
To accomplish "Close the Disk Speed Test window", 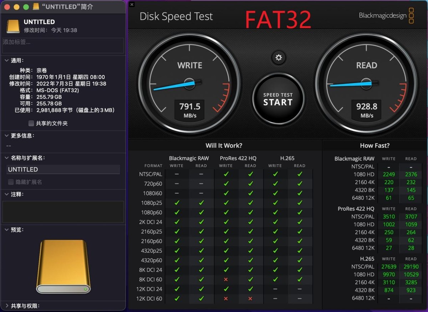I will (132, 5).
